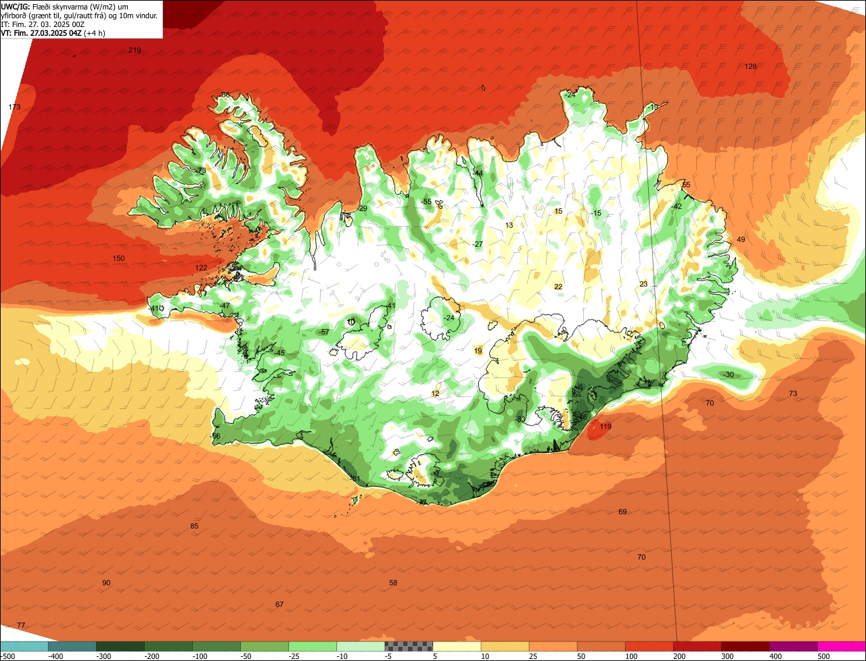Select the red legend swatch between 100 and 200
Screen dimensions: 866x661
[x=648, y=646]
